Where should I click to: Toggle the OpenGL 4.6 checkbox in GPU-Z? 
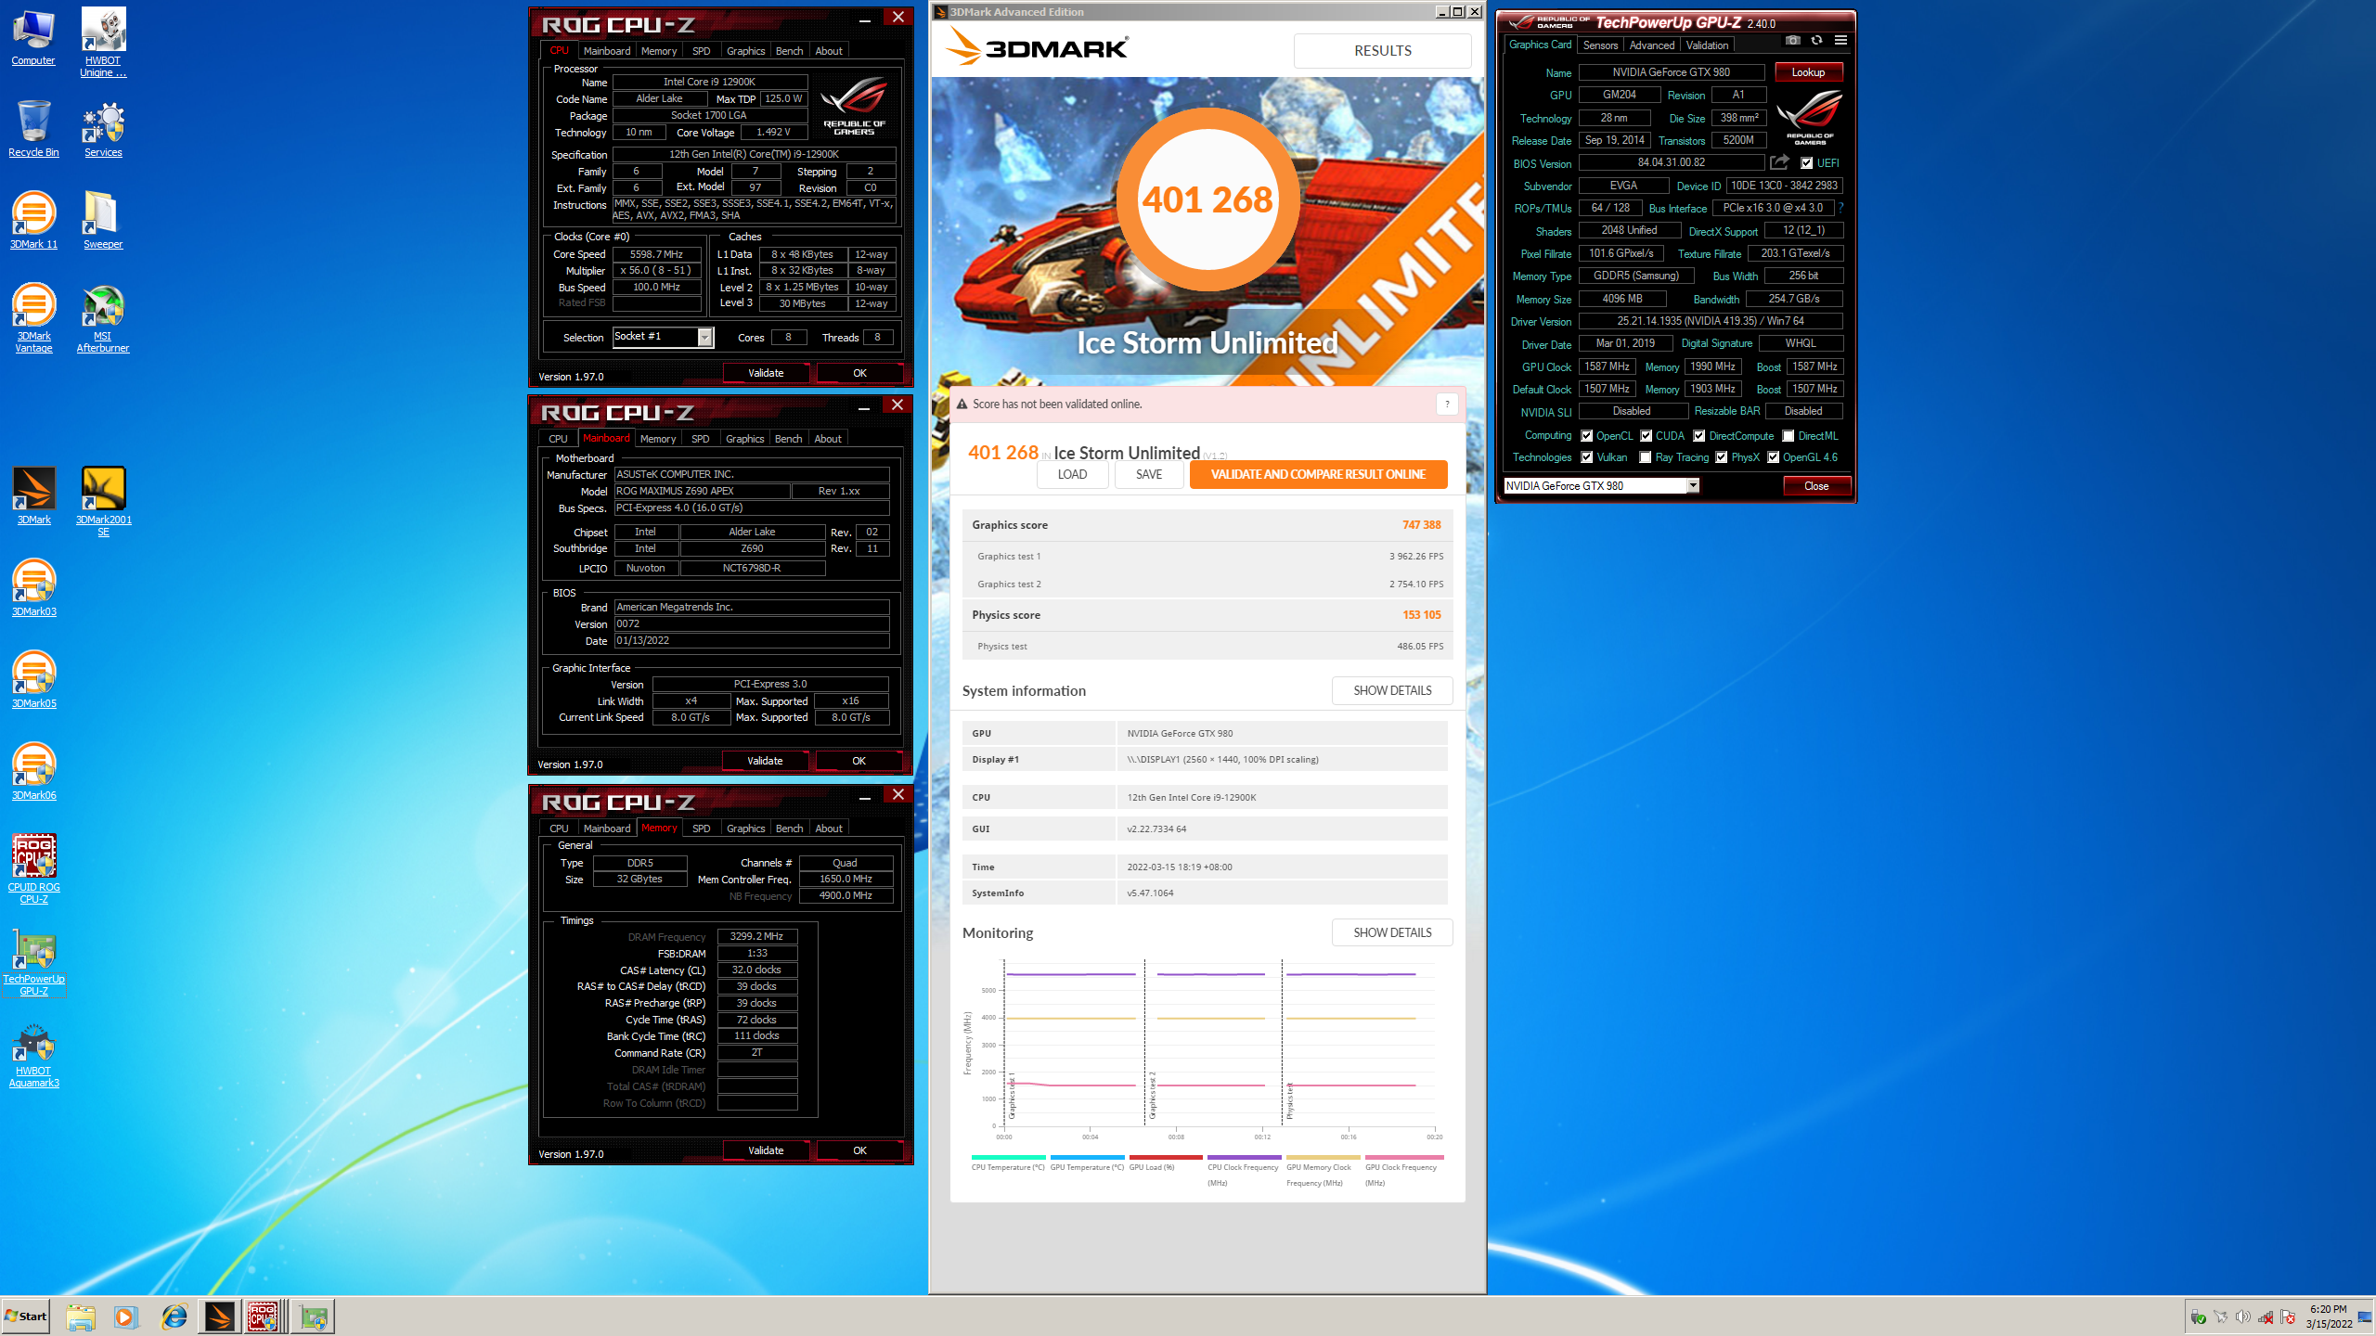tap(1774, 457)
